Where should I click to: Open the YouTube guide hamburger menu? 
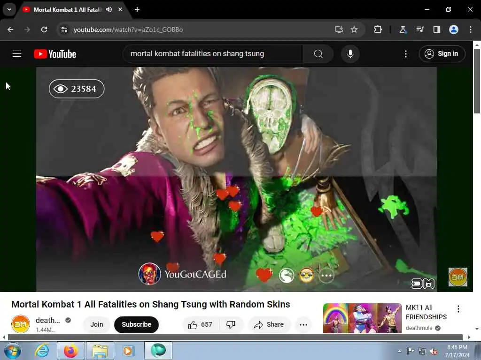[x=17, y=54]
